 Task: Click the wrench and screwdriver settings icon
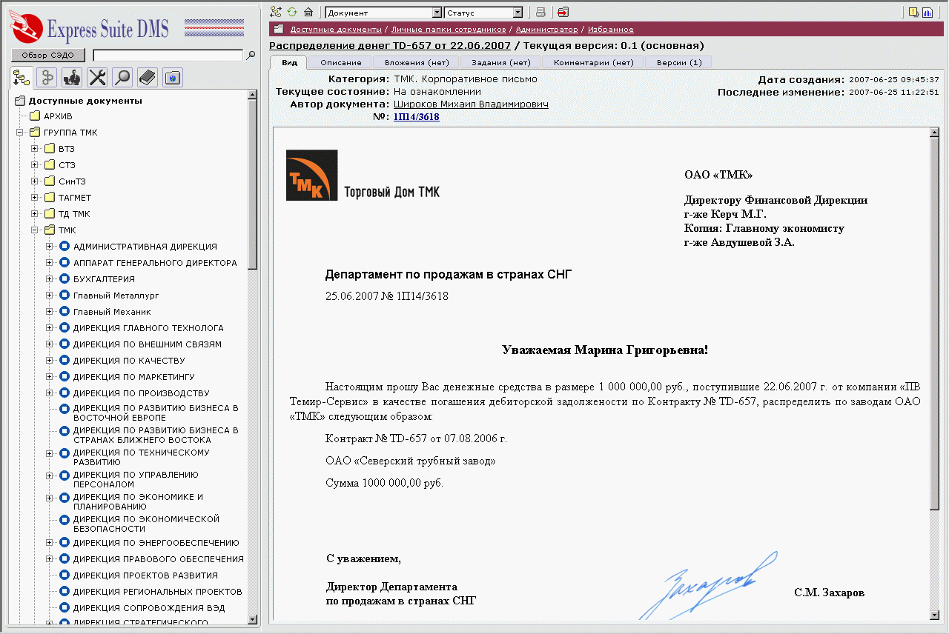click(97, 77)
